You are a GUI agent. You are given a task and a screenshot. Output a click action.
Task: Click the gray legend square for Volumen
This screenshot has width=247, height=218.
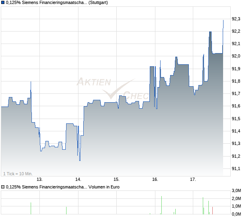(x=3, y=187)
